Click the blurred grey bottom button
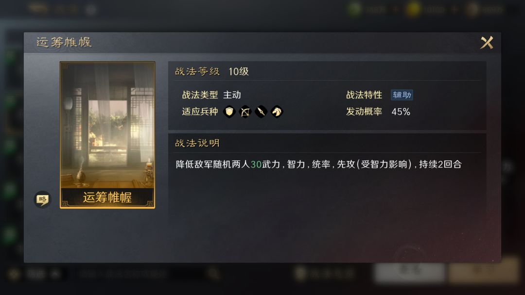This screenshot has height=295, width=525. (x=409, y=271)
